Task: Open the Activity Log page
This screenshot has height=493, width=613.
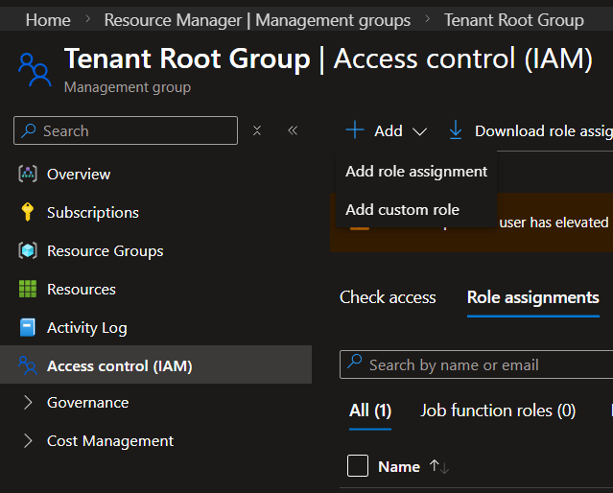Action: click(x=86, y=328)
